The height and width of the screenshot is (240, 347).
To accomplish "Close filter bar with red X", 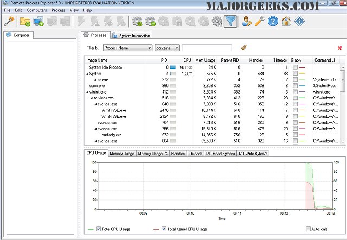I will click(x=340, y=48).
